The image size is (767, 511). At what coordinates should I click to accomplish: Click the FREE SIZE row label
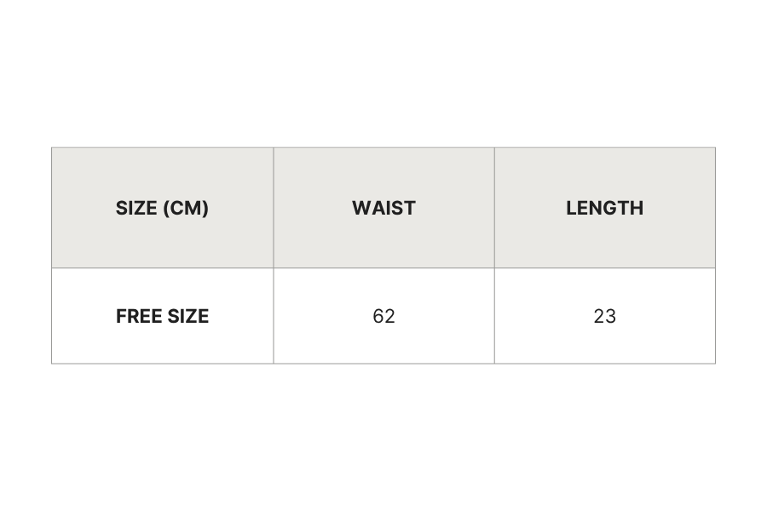coord(162,316)
